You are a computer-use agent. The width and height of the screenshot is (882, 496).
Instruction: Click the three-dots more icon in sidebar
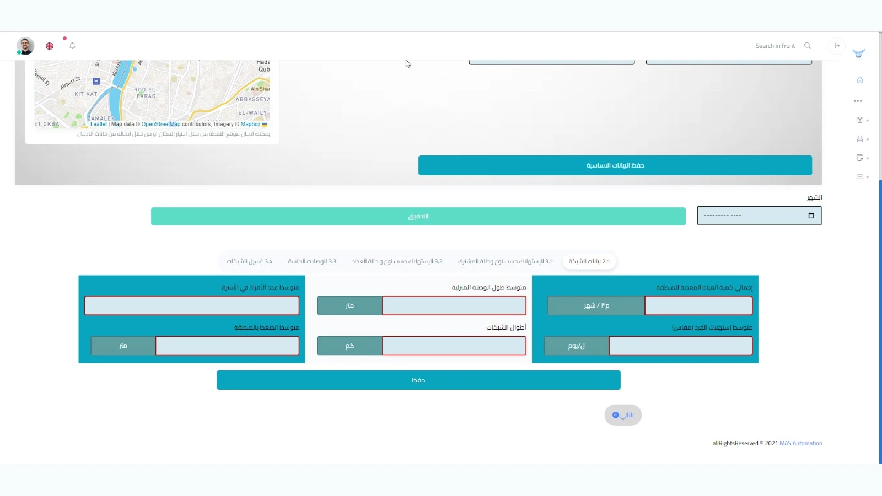[858, 101]
